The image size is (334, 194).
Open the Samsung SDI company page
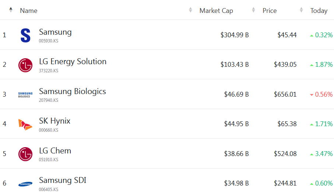pos(63,180)
